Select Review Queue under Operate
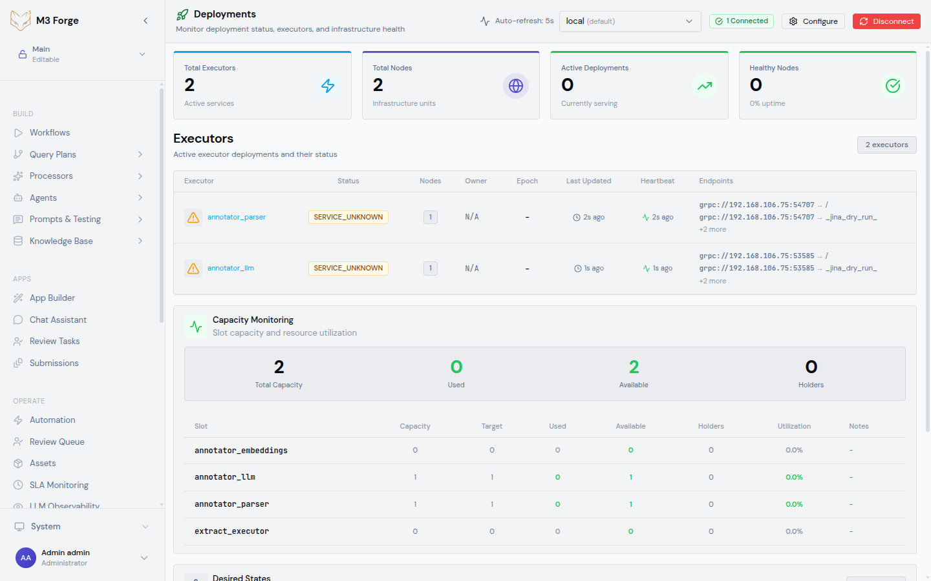Viewport: 931px width, 581px height. pos(58,441)
